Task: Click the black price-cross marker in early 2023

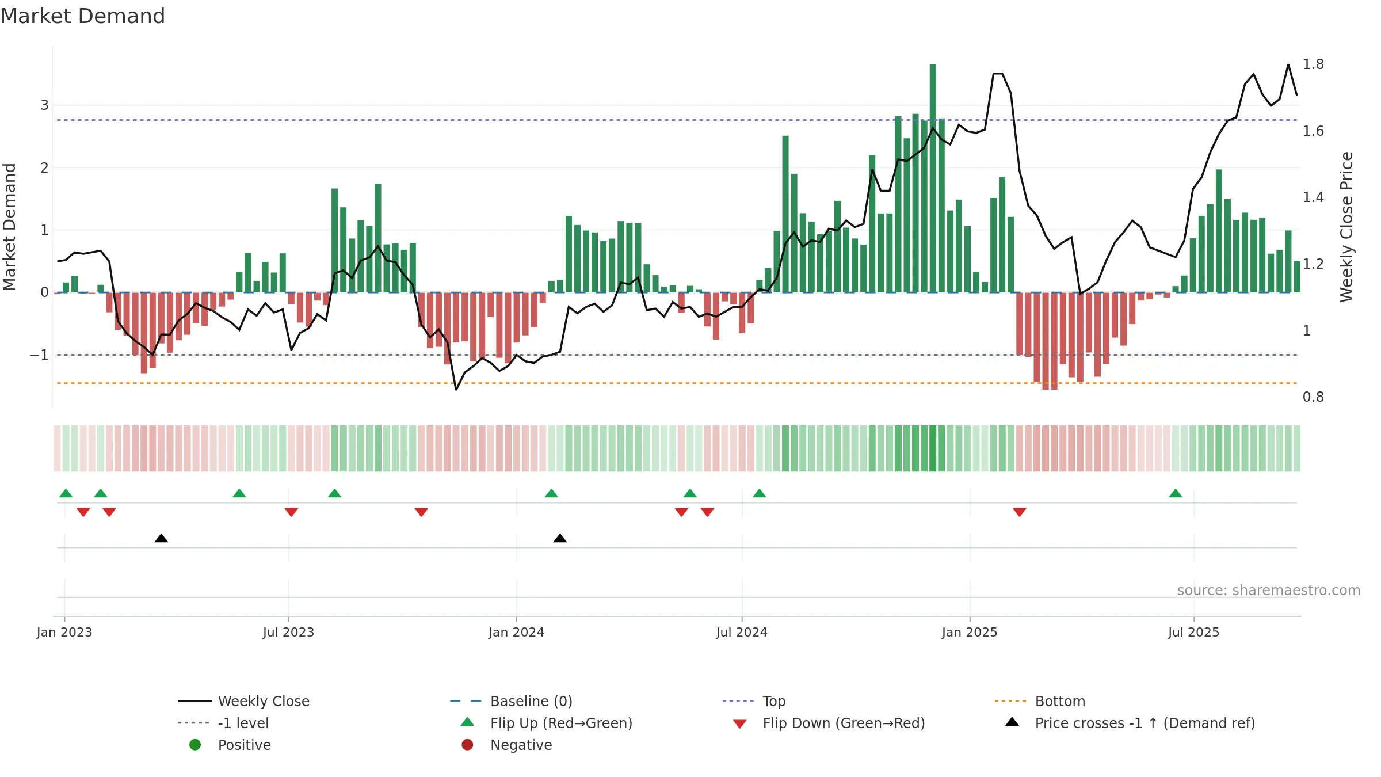Action: tap(161, 538)
